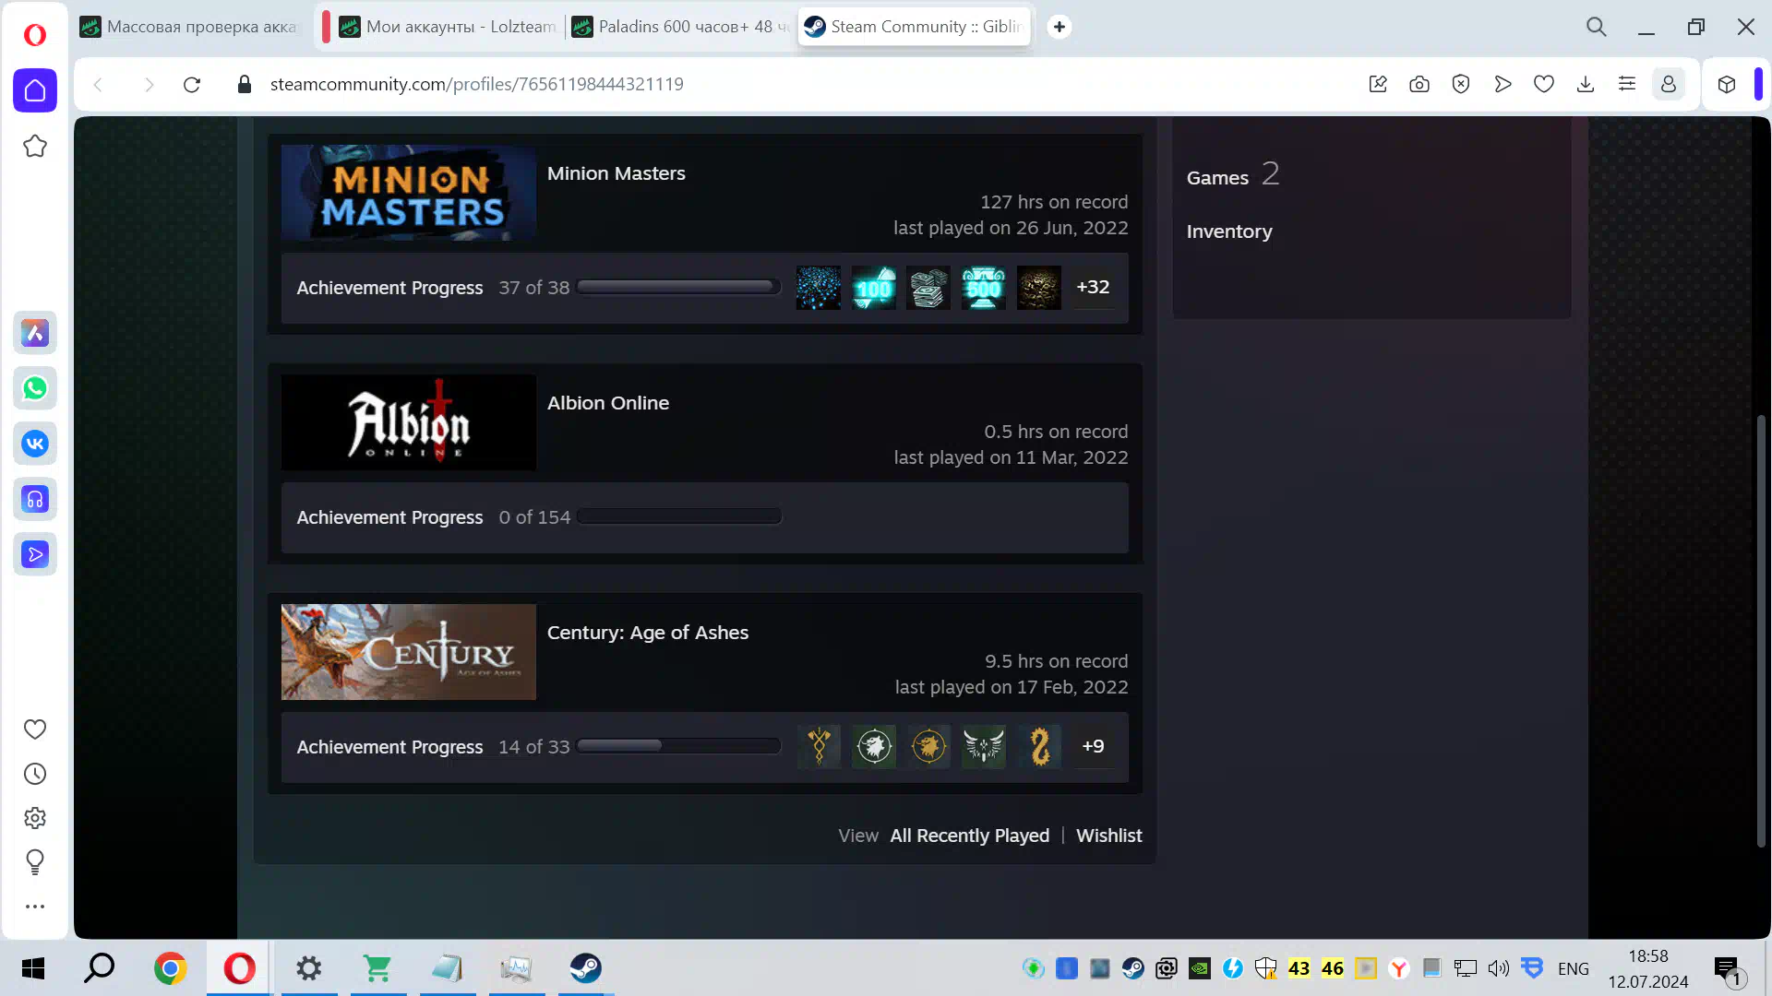
Task: Open Minion Masters game title link
Action: (617, 173)
